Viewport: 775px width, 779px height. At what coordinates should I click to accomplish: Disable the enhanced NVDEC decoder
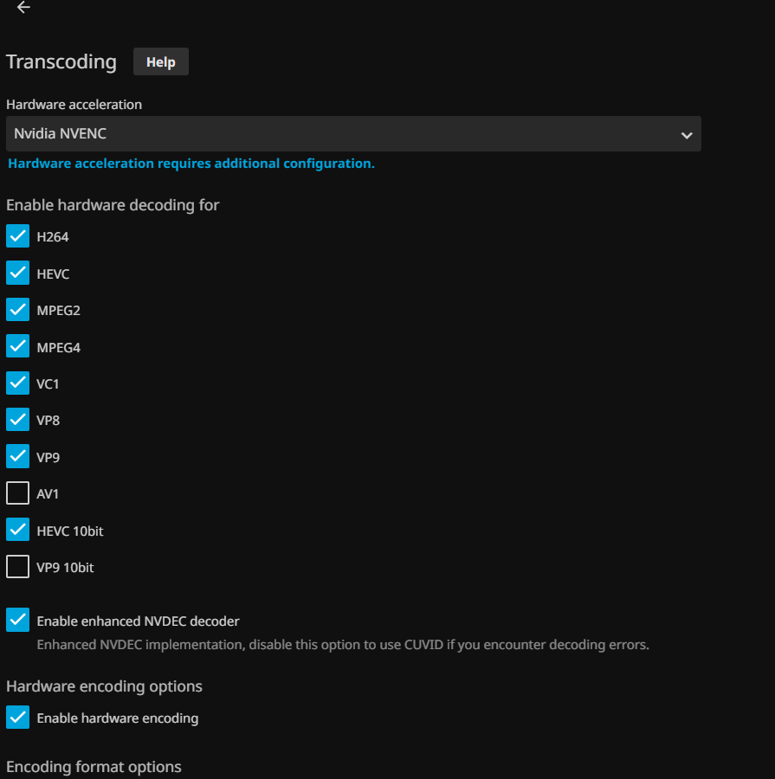point(18,621)
